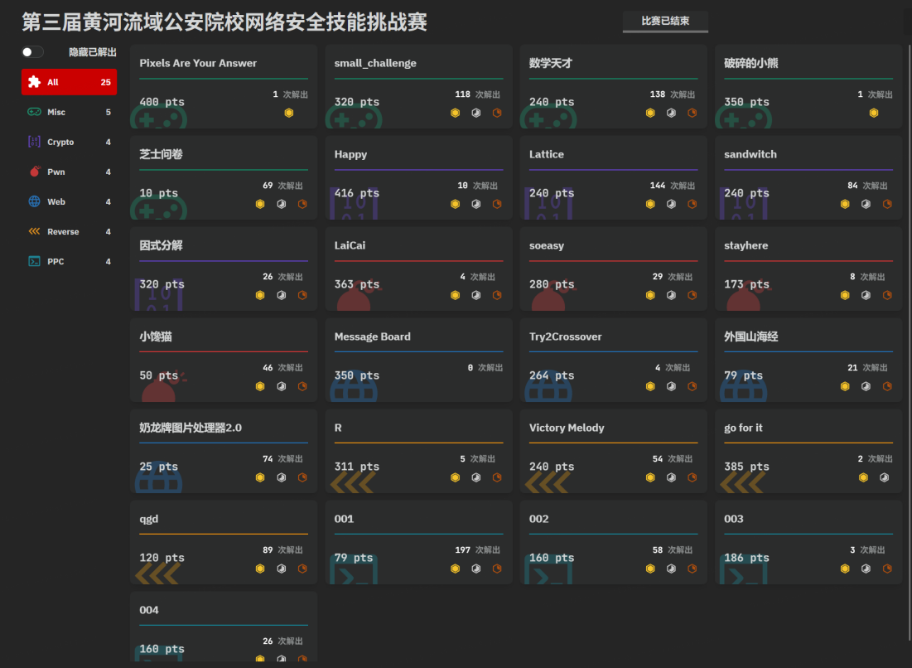This screenshot has width=912, height=668.
Task: Click the 比赛已结束 button
Action: 665,22
